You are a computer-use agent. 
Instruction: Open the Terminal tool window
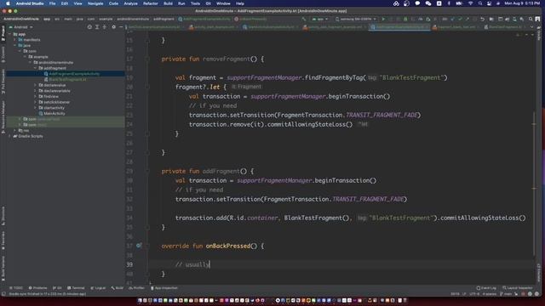coord(76,288)
